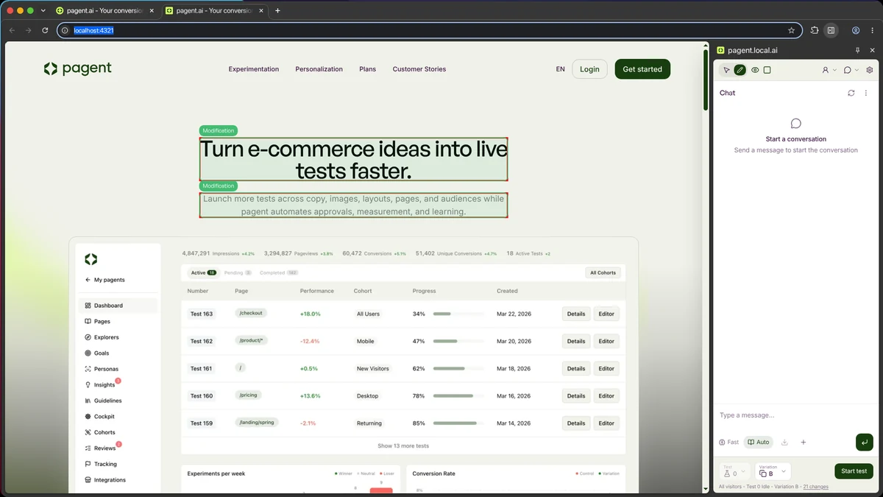The width and height of the screenshot is (883, 497).
Task: Open browser extensions puzzle icon
Action: pyautogui.click(x=815, y=30)
